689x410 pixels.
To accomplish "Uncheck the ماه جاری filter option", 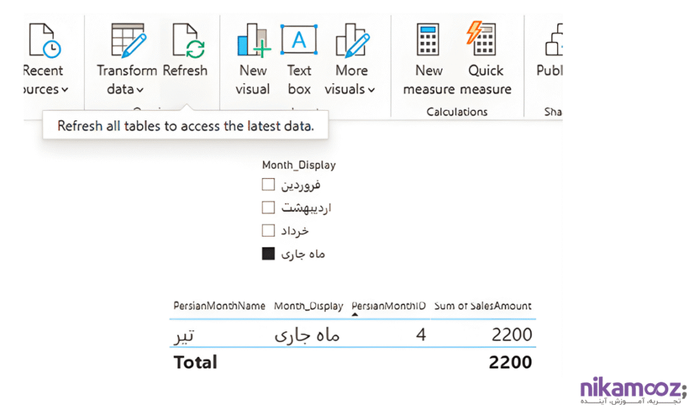I will coord(268,253).
